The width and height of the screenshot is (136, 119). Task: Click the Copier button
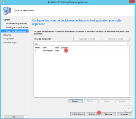107,101
